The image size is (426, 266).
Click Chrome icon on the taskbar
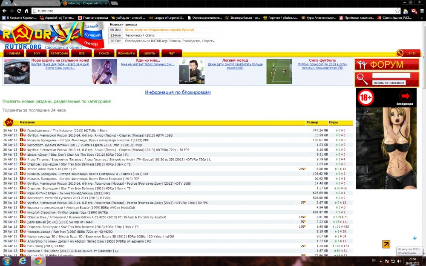coord(38,261)
